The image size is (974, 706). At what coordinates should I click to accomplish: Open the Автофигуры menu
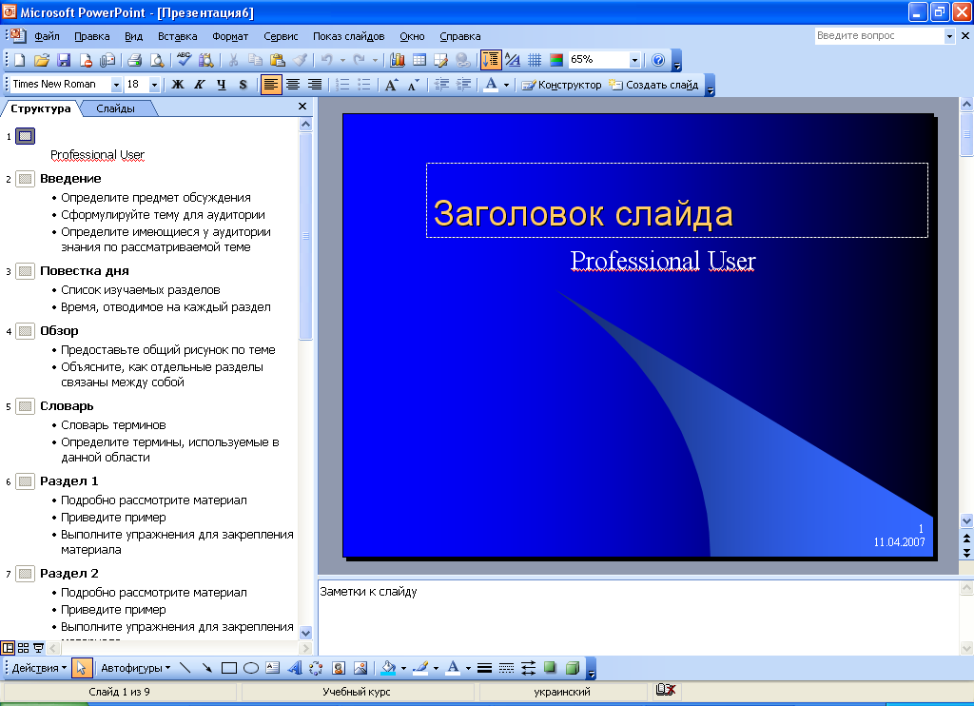[x=135, y=668]
